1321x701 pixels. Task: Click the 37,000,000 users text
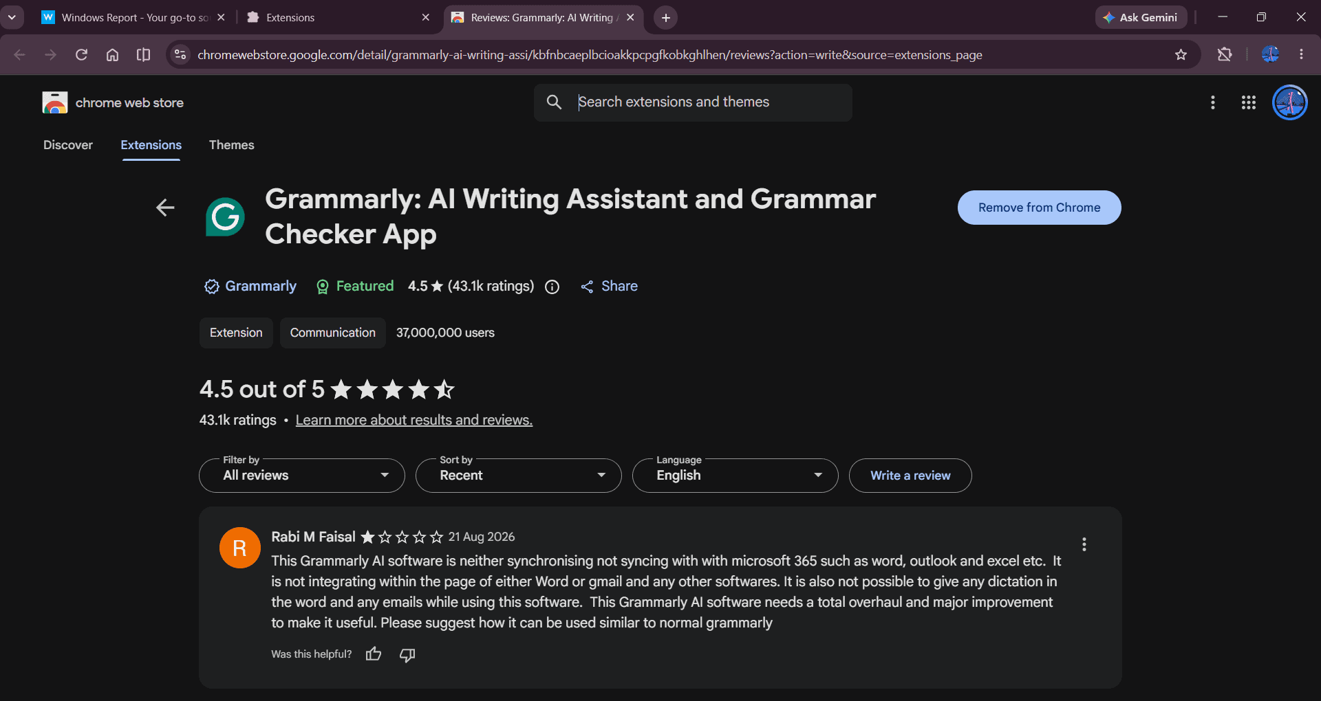[445, 333]
